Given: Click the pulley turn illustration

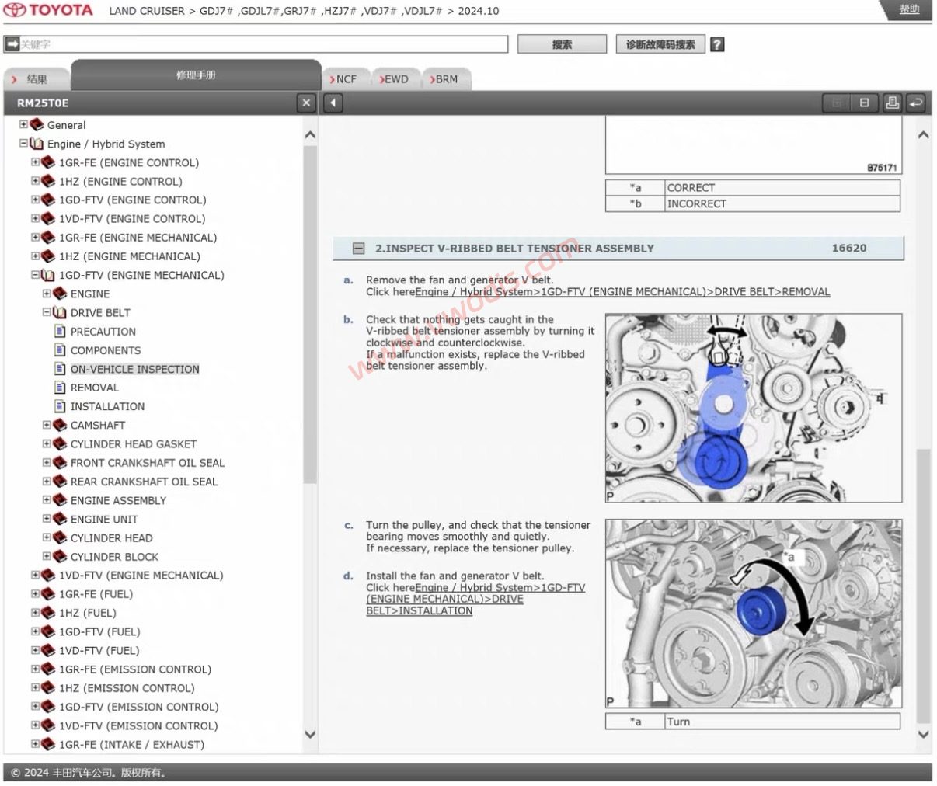Looking at the screenshot, I should click(754, 614).
